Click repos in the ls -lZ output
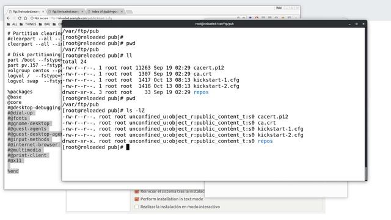 tap(265, 141)
